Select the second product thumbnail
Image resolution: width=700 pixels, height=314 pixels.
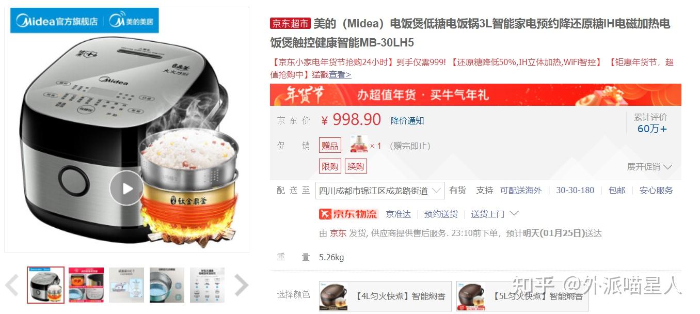[86, 285]
